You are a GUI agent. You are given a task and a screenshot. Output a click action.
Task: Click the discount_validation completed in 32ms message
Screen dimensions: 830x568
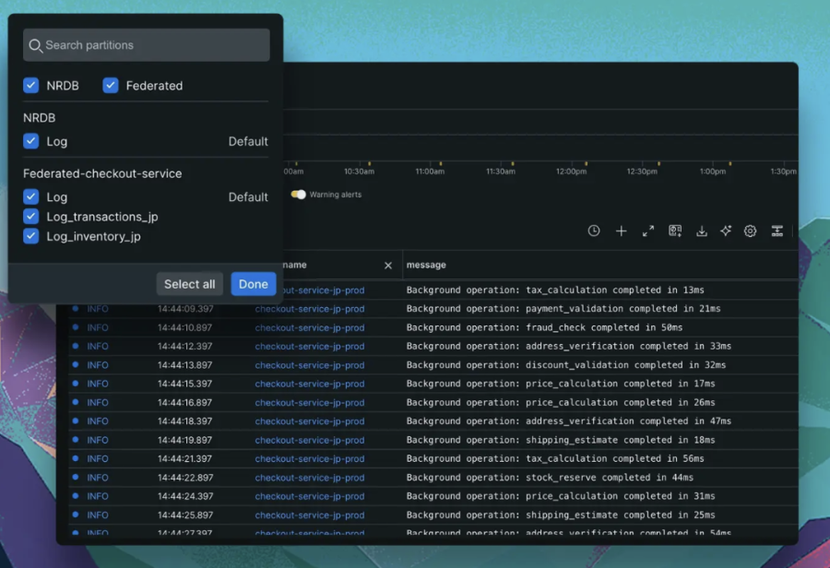point(566,365)
